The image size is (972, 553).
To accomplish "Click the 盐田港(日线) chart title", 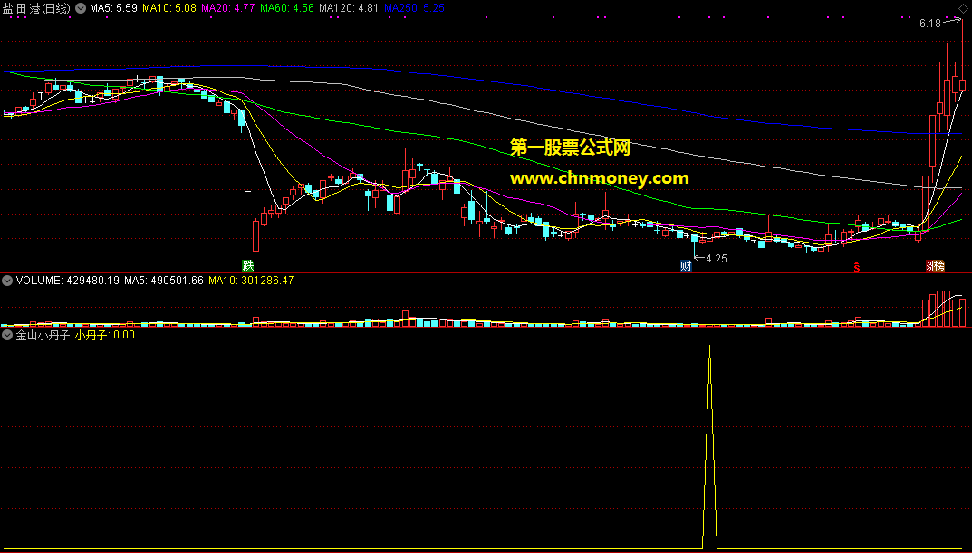I will (x=37, y=8).
